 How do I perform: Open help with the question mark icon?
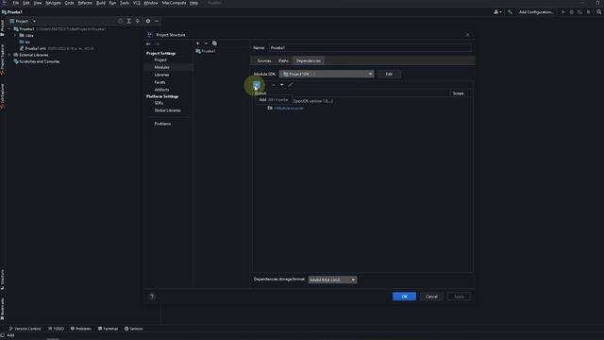click(x=152, y=297)
